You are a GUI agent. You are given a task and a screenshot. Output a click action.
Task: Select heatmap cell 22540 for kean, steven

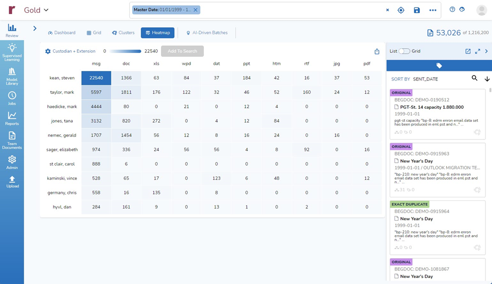[96, 78]
